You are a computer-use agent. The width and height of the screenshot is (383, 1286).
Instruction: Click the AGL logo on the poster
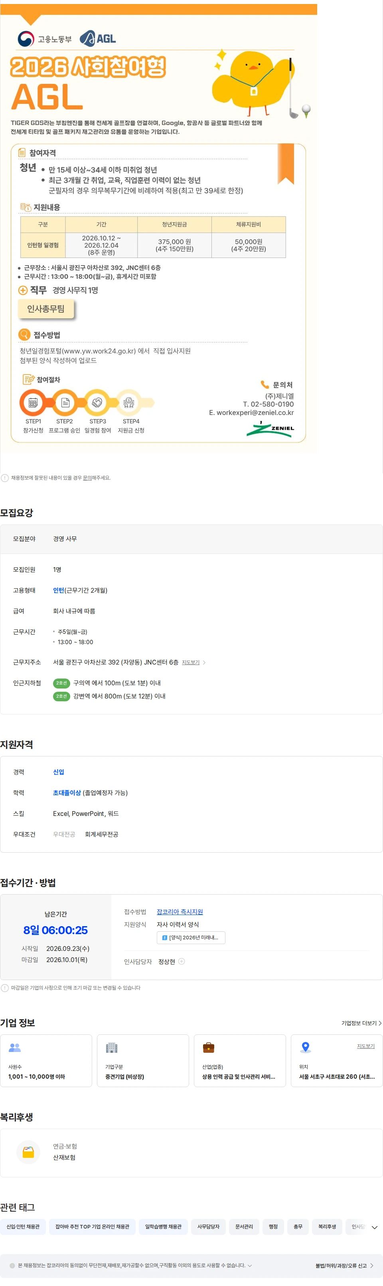[98, 38]
